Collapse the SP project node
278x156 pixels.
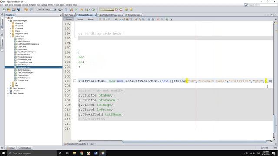pyautogui.click(x=6, y=18)
